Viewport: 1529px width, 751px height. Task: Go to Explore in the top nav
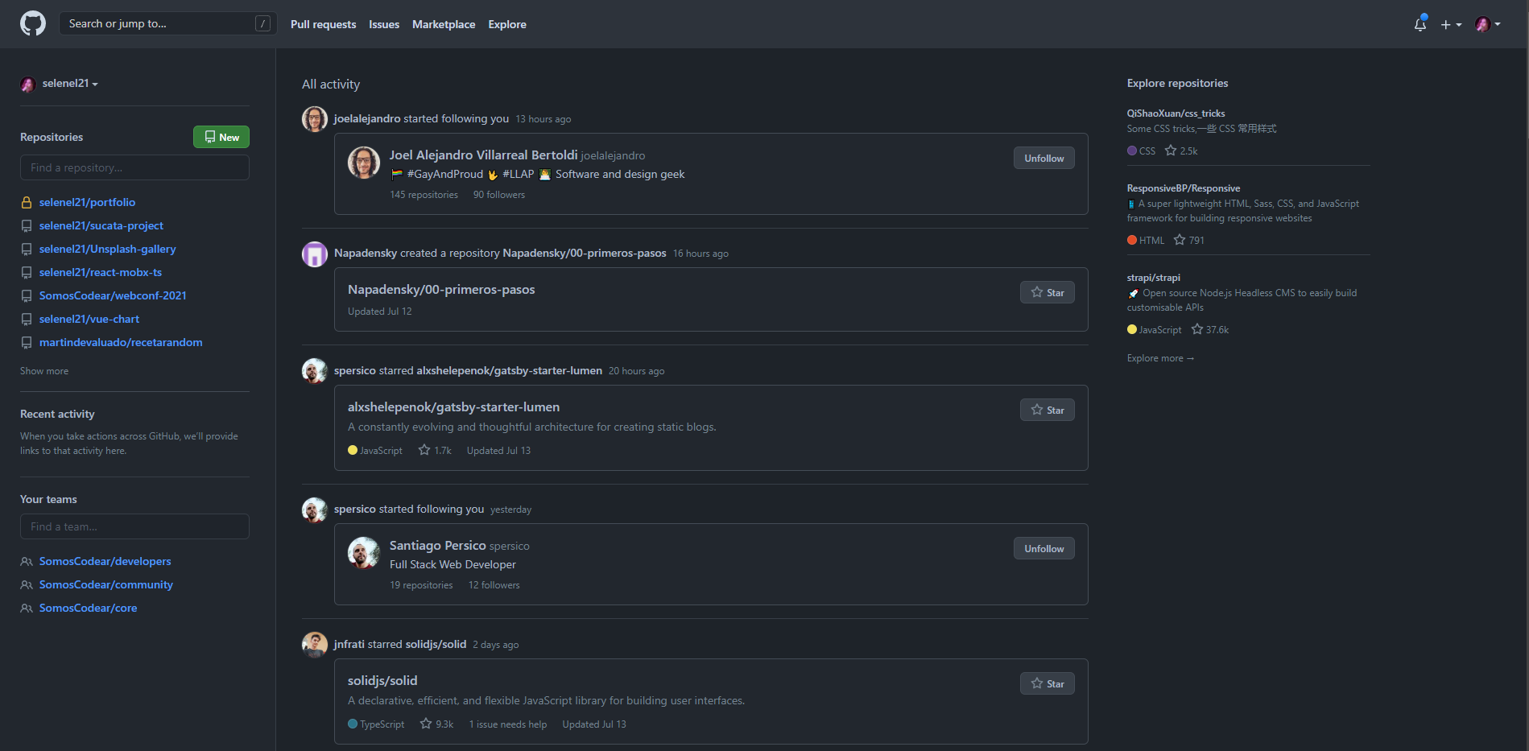tap(507, 24)
